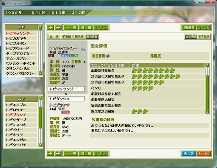Click the bottom right arrow next button
The width and height of the screenshot is (217, 168).
point(58,153)
